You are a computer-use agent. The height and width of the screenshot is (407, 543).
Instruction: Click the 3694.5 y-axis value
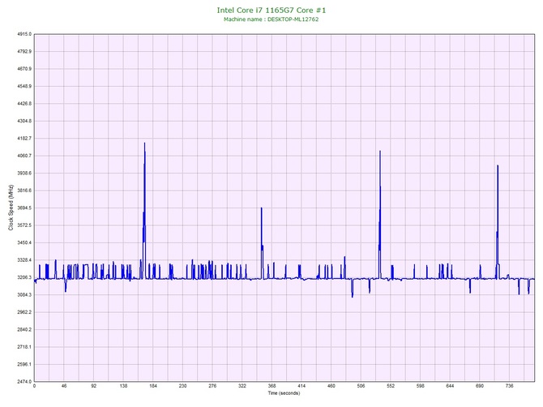pyautogui.click(x=24, y=208)
